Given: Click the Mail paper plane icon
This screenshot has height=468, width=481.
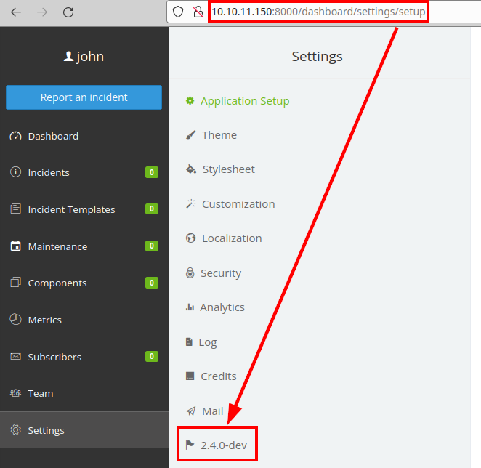Looking at the screenshot, I should 191,411.
